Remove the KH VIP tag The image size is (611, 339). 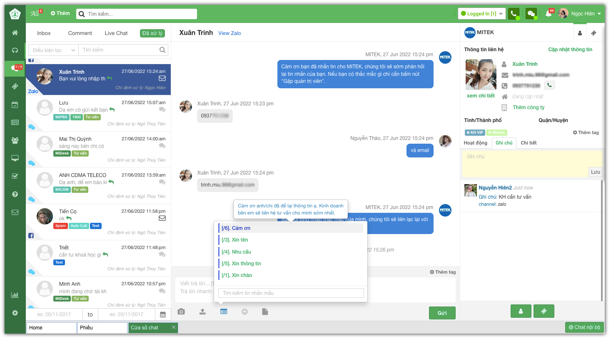click(x=468, y=132)
